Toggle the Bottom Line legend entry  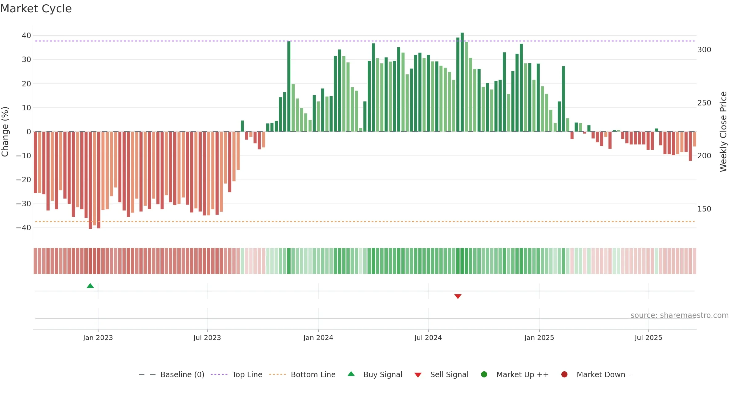302,374
